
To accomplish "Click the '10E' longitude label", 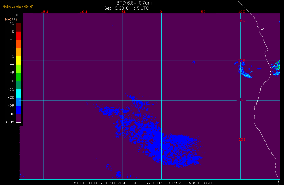I will pyautogui.click(x=241, y=12).
